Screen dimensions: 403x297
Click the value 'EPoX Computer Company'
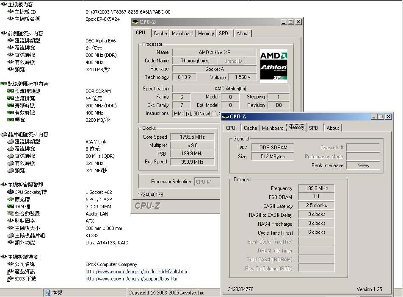click(111, 264)
